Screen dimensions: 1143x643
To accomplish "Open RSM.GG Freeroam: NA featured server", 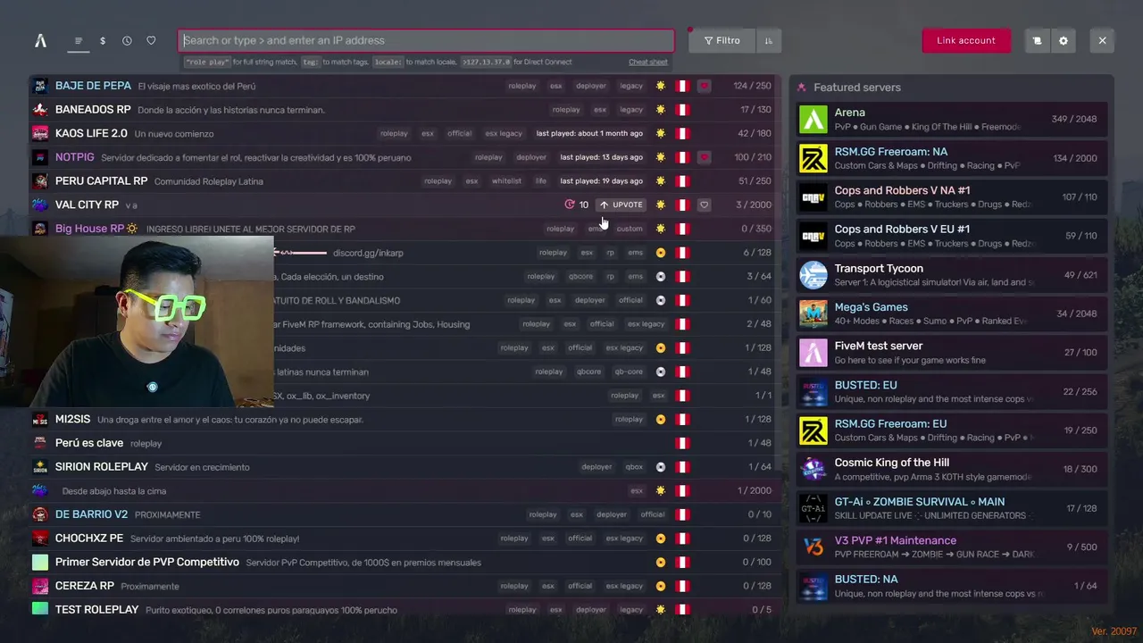I will [x=952, y=158].
